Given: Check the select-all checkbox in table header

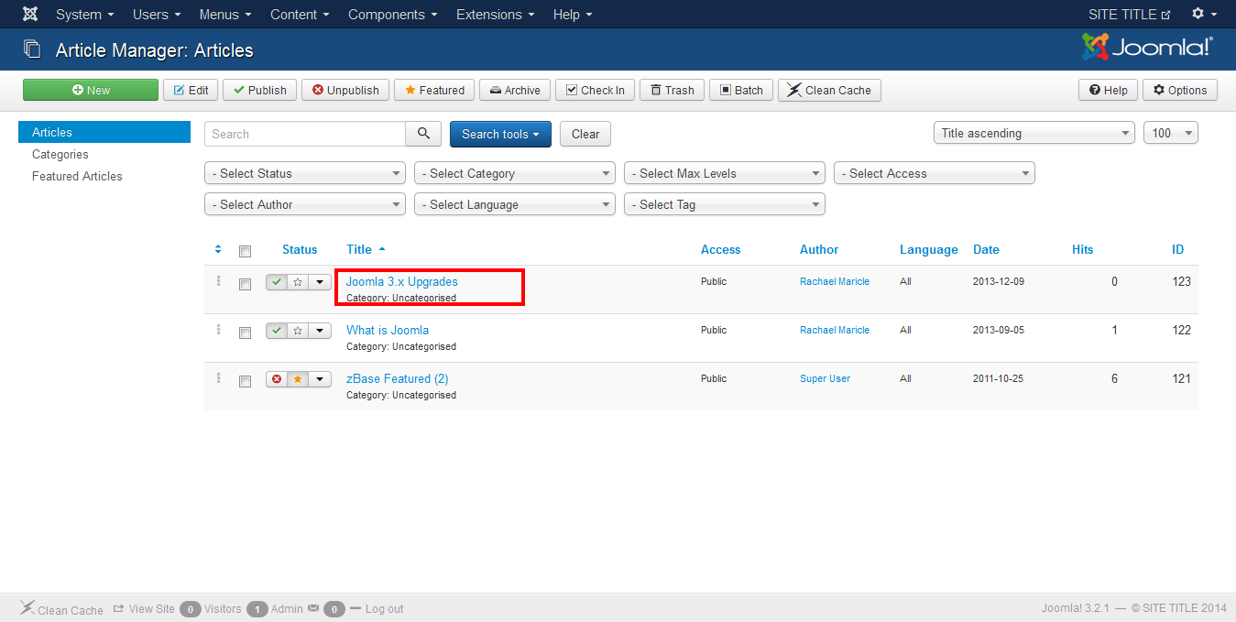Looking at the screenshot, I should [x=245, y=251].
